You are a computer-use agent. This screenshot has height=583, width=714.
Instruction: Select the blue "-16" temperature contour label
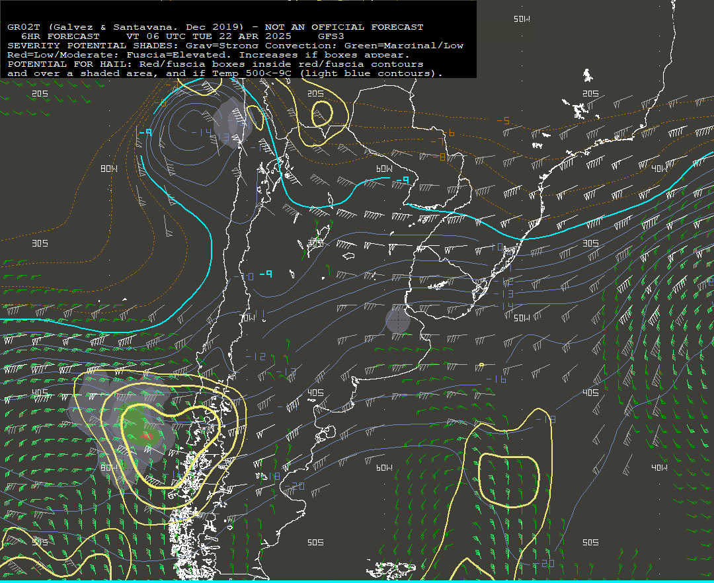496,379
